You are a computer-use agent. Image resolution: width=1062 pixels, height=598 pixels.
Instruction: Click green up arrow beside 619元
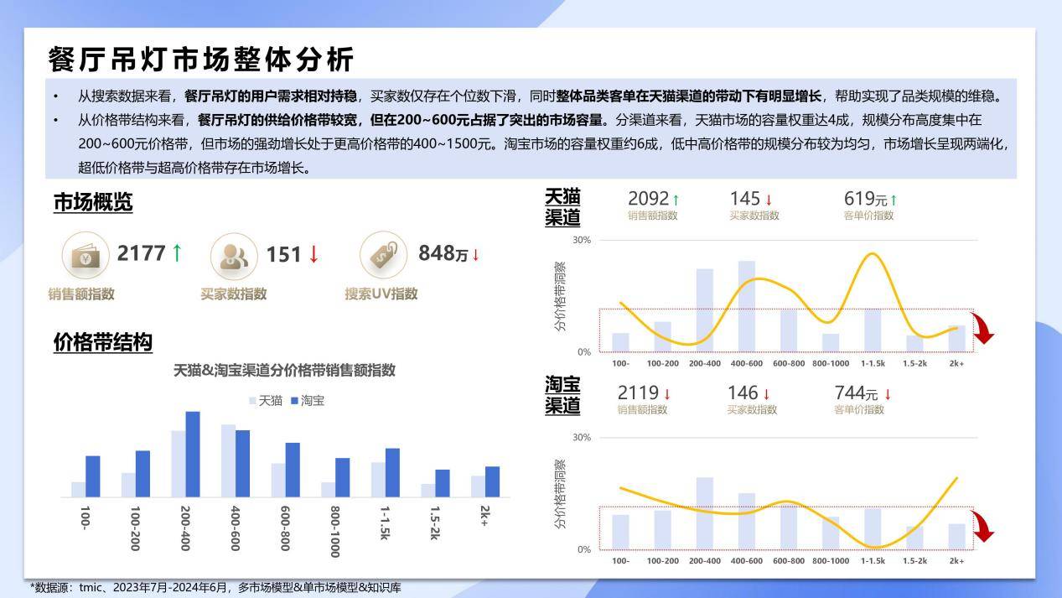click(x=894, y=200)
